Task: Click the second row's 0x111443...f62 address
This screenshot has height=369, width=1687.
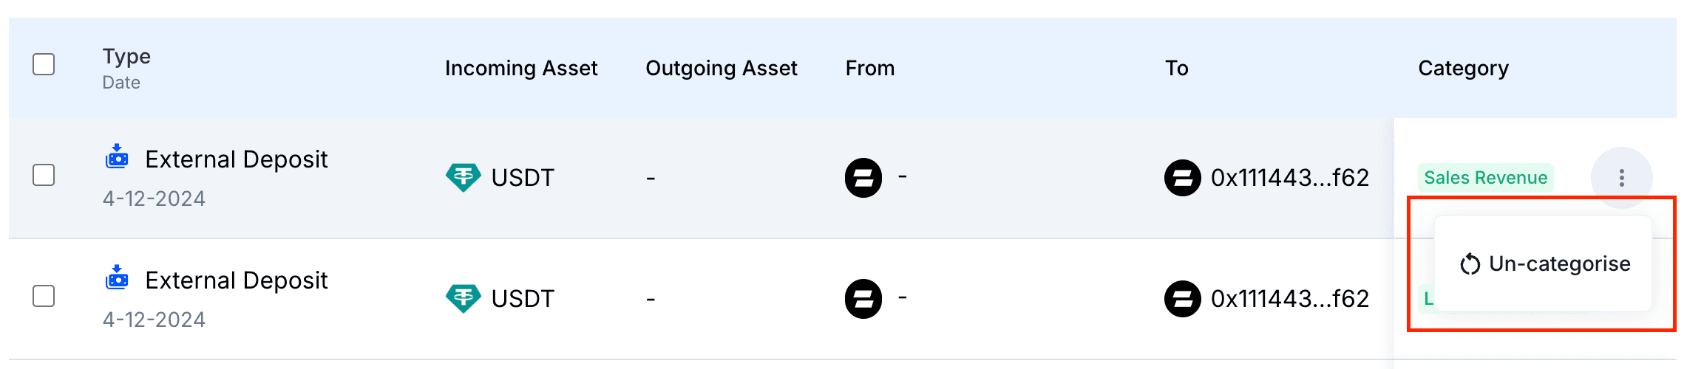Action: (x=1289, y=298)
